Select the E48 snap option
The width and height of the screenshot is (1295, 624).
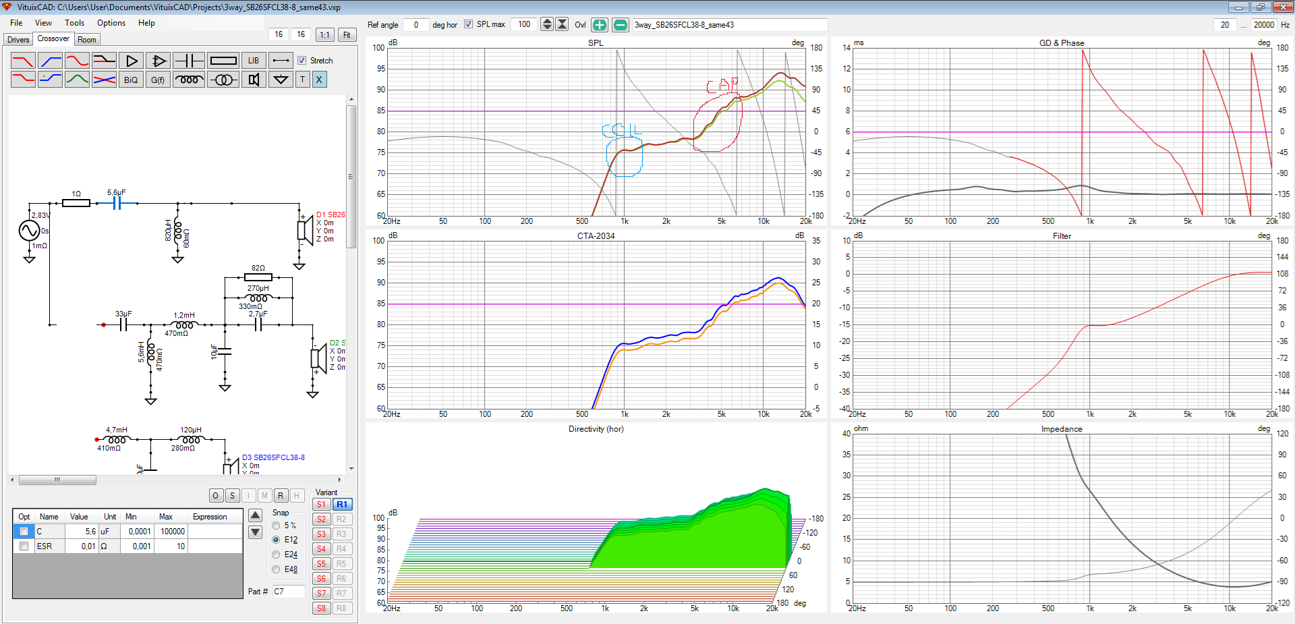point(276,569)
